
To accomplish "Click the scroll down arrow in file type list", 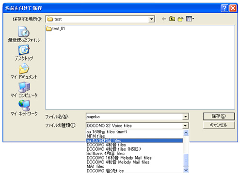I will (x=186, y=170).
